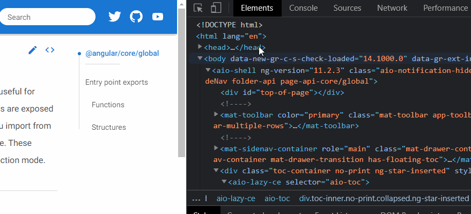
Task: Click the page vertical scrollbar thumb
Action: point(181,83)
